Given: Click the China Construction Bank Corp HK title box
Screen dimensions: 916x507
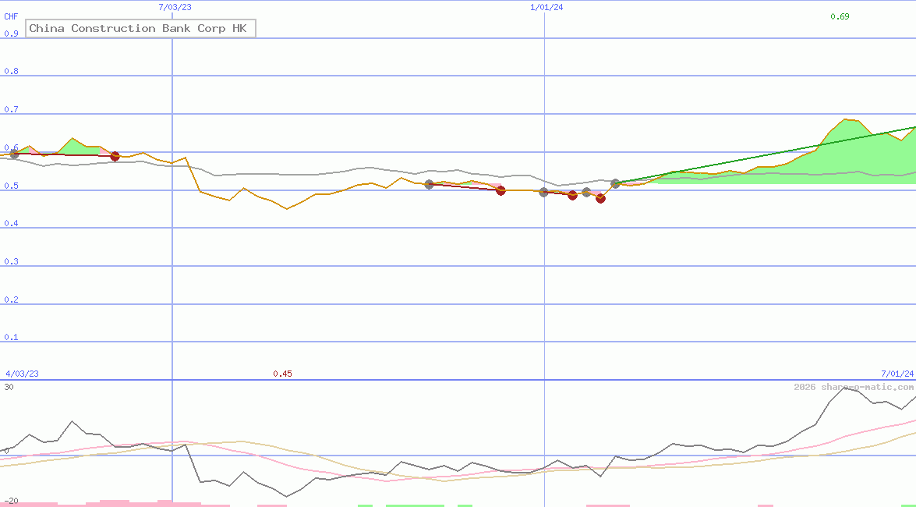Looking at the screenshot, I should (x=140, y=28).
